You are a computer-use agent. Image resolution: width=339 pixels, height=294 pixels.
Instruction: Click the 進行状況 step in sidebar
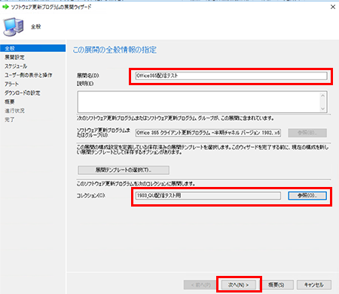(x=14, y=111)
